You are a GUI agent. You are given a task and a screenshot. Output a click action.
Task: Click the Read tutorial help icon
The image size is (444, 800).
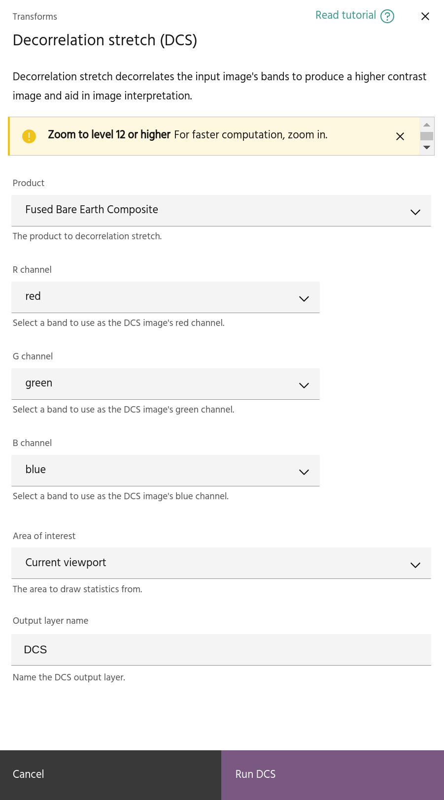387,16
